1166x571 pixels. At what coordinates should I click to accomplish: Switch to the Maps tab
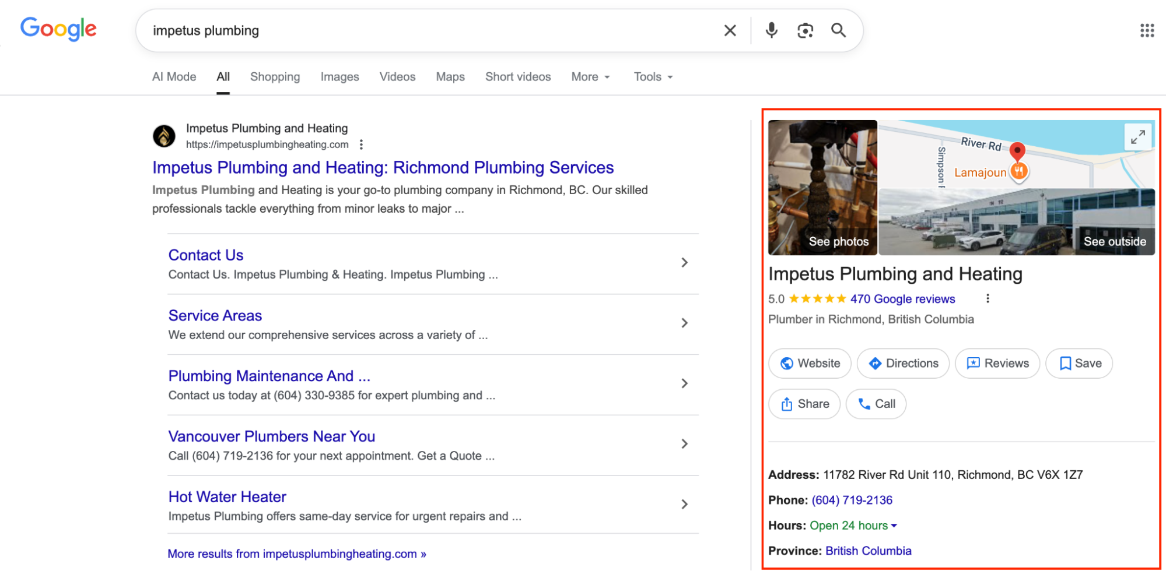tap(450, 76)
